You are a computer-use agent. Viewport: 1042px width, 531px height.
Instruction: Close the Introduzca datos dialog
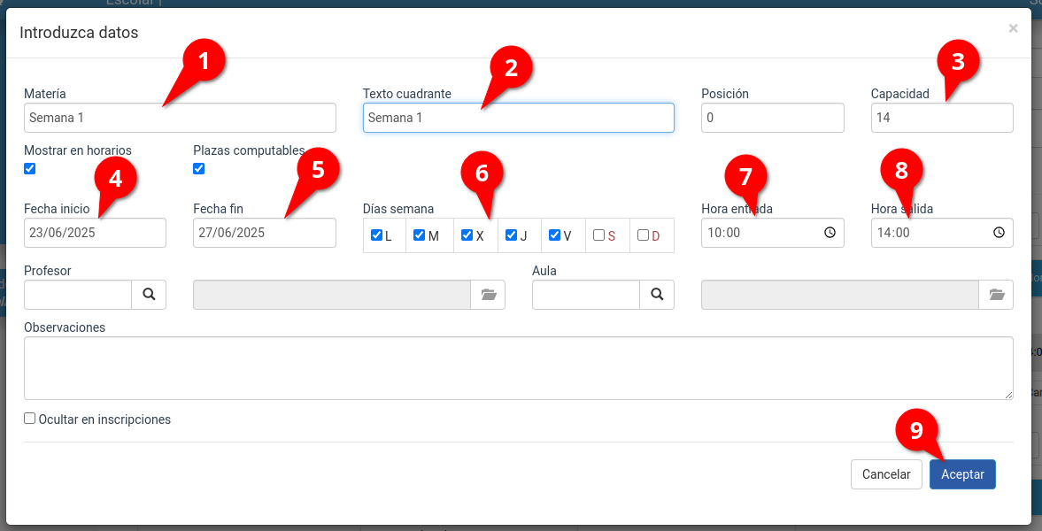1013,28
